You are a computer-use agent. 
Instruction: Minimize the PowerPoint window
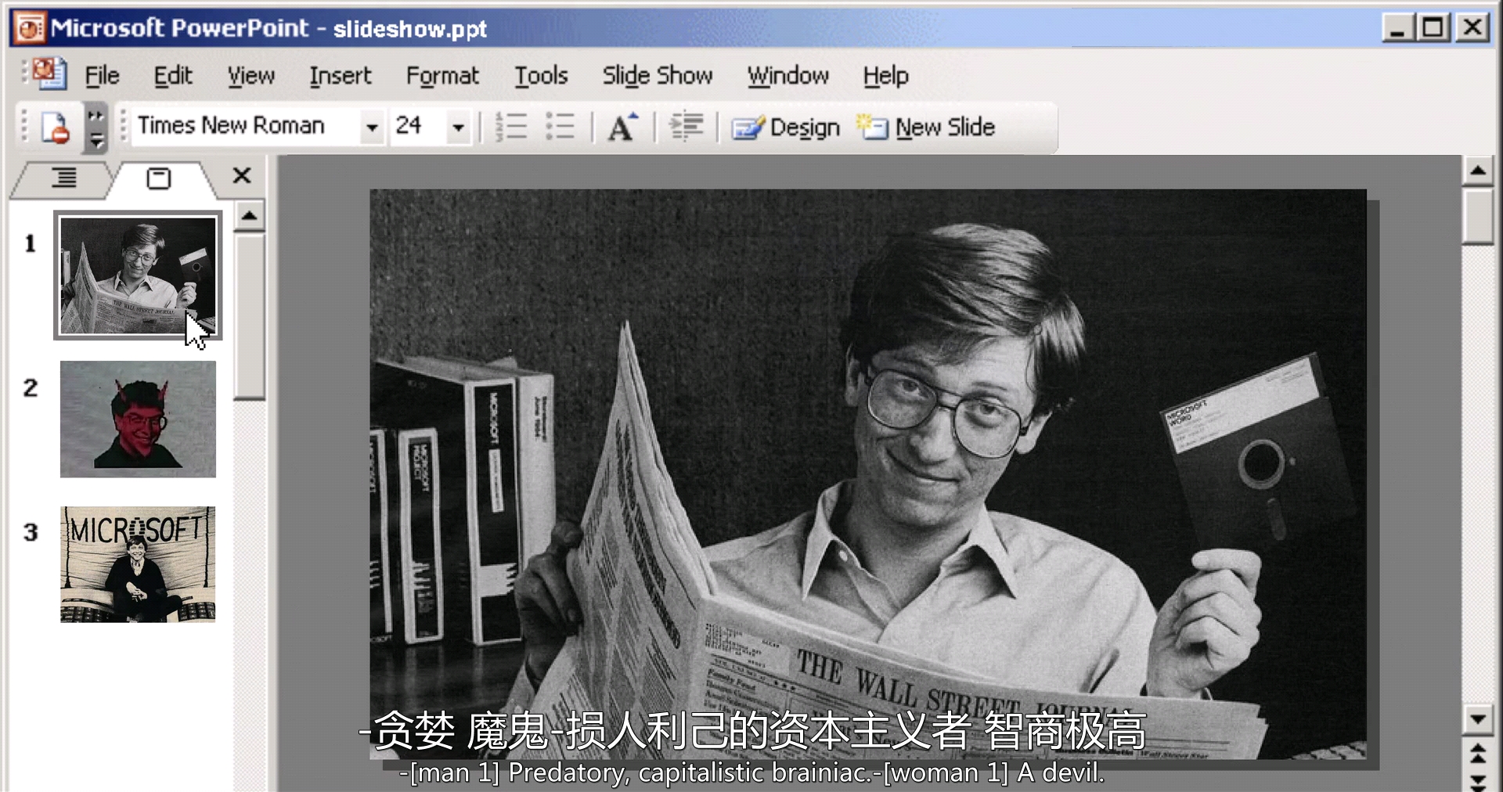pyautogui.click(x=1398, y=28)
